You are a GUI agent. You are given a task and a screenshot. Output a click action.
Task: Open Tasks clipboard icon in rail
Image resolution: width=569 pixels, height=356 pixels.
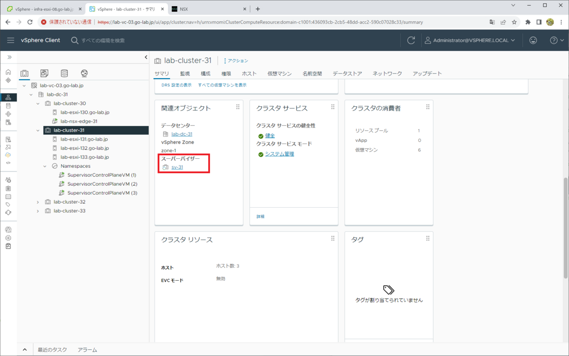[8, 188]
